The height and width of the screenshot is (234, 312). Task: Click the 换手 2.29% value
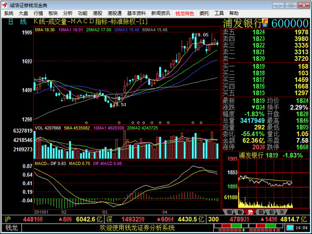pyautogui.click(x=299, y=108)
